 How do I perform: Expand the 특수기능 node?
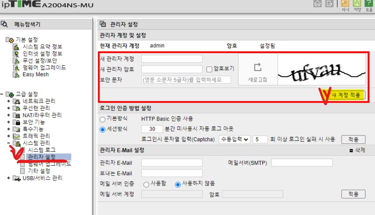[x=9, y=129]
